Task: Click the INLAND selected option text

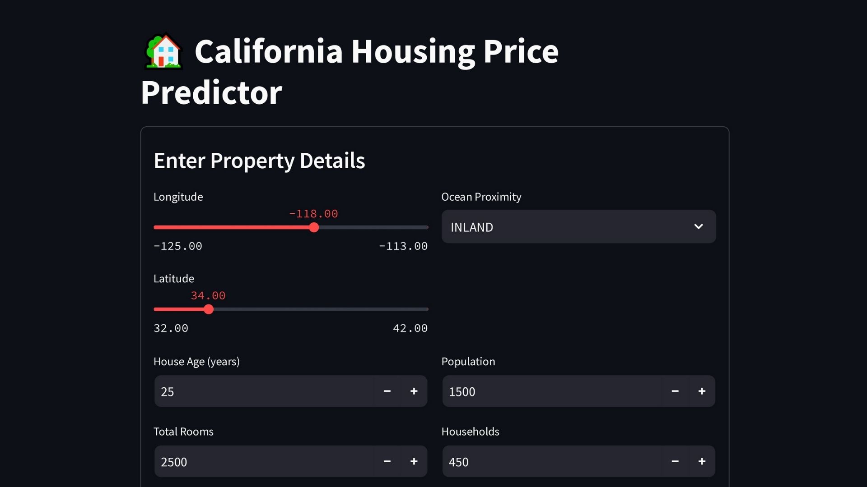Action: (x=472, y=227)
